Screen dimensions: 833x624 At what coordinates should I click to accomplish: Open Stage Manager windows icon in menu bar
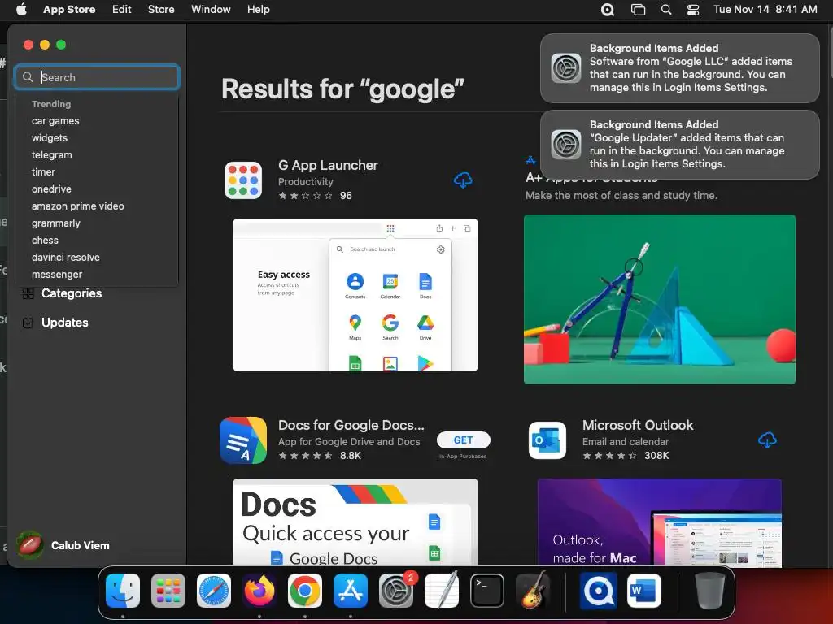pos(638,10)
